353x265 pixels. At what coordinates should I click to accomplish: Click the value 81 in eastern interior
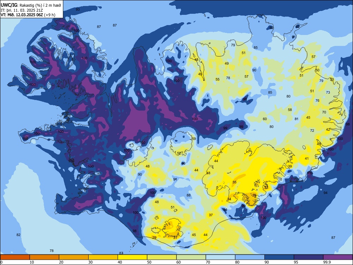pos(297,119)
